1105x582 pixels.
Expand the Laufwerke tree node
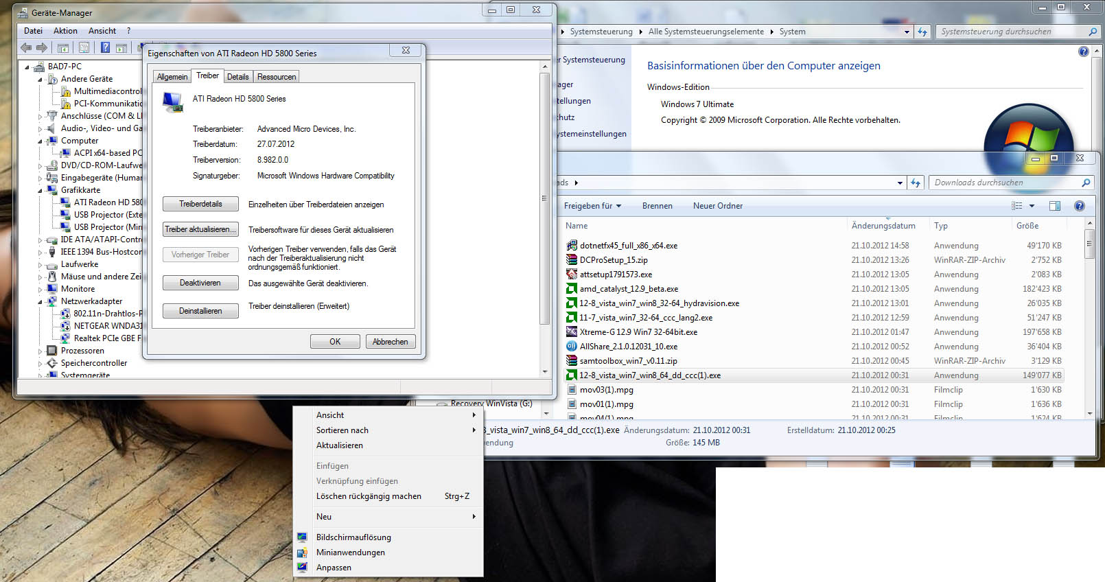(x=40, y=265)
